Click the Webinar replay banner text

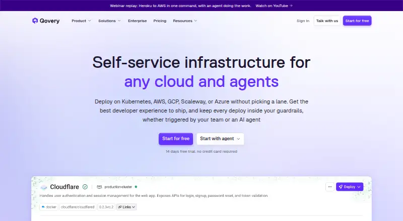180,6
